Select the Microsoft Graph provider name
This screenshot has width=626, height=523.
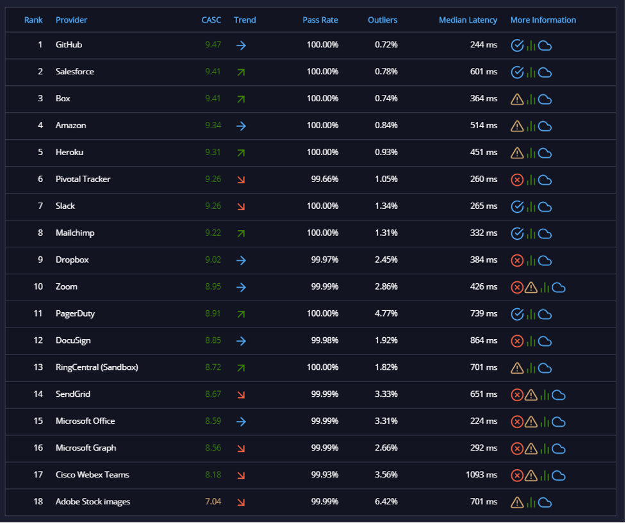coord(86,447)
